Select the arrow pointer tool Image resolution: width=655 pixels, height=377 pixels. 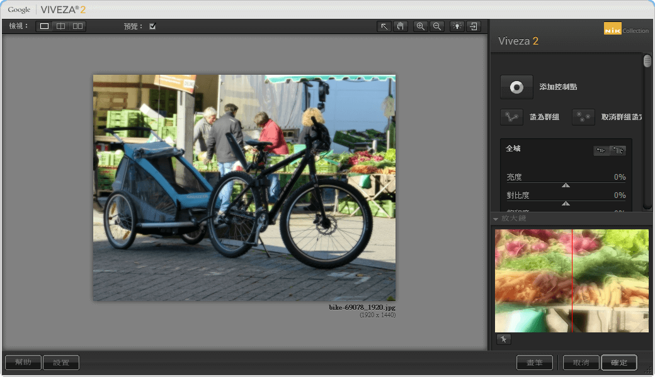[384, 26]
